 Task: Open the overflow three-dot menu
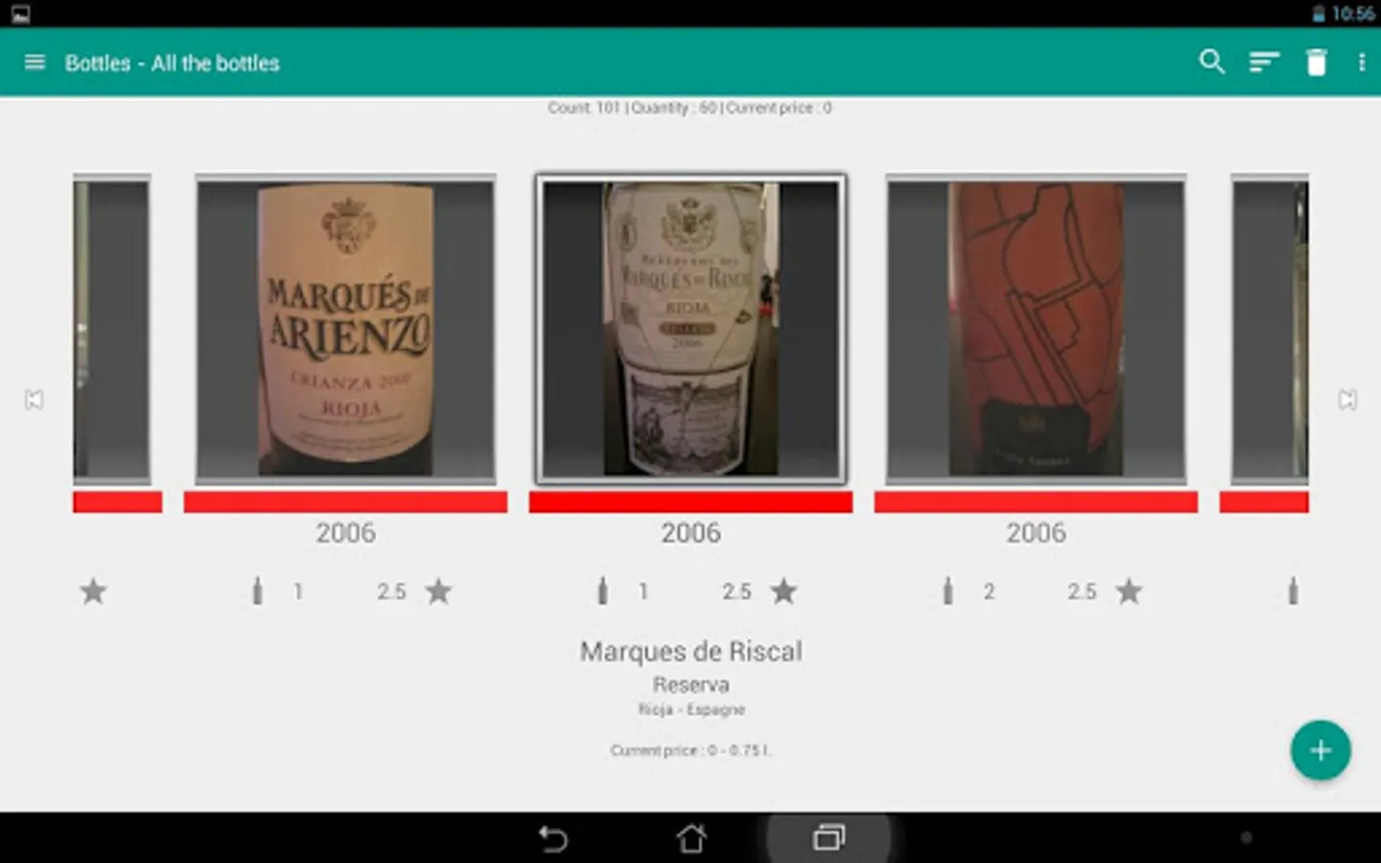pyautogui.click(x=1362, y=62)
